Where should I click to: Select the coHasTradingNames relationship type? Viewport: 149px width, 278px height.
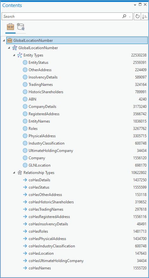46,209
